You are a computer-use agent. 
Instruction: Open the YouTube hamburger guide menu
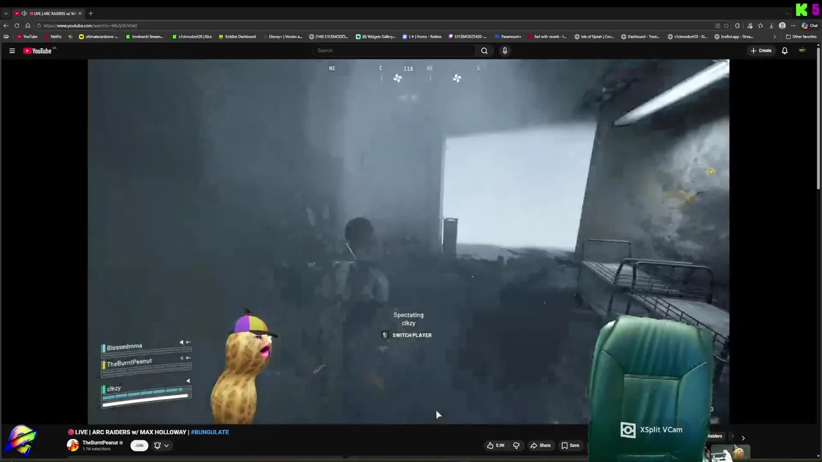pos(12,51)
